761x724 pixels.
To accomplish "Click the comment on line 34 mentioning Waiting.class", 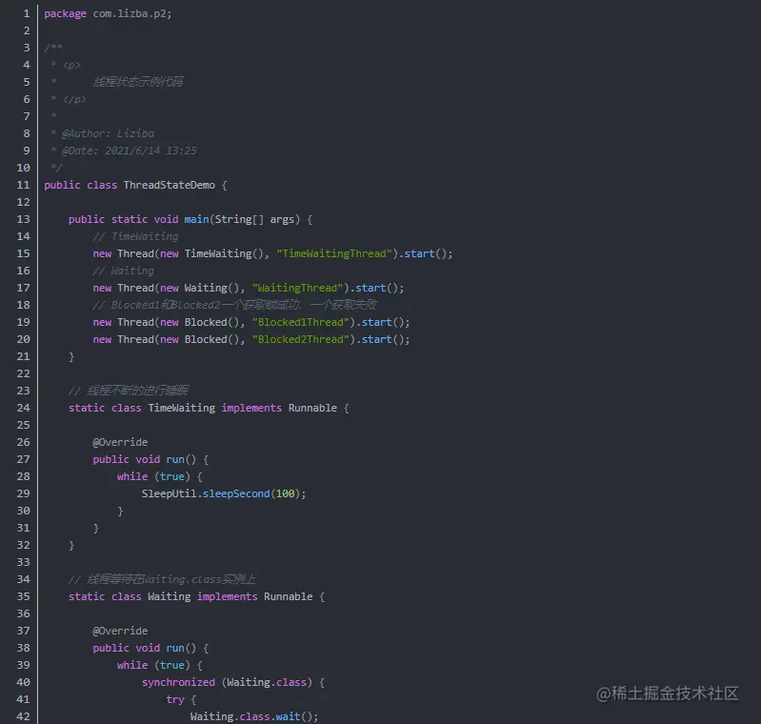I will pyautogui.click(x=162, y=579).
